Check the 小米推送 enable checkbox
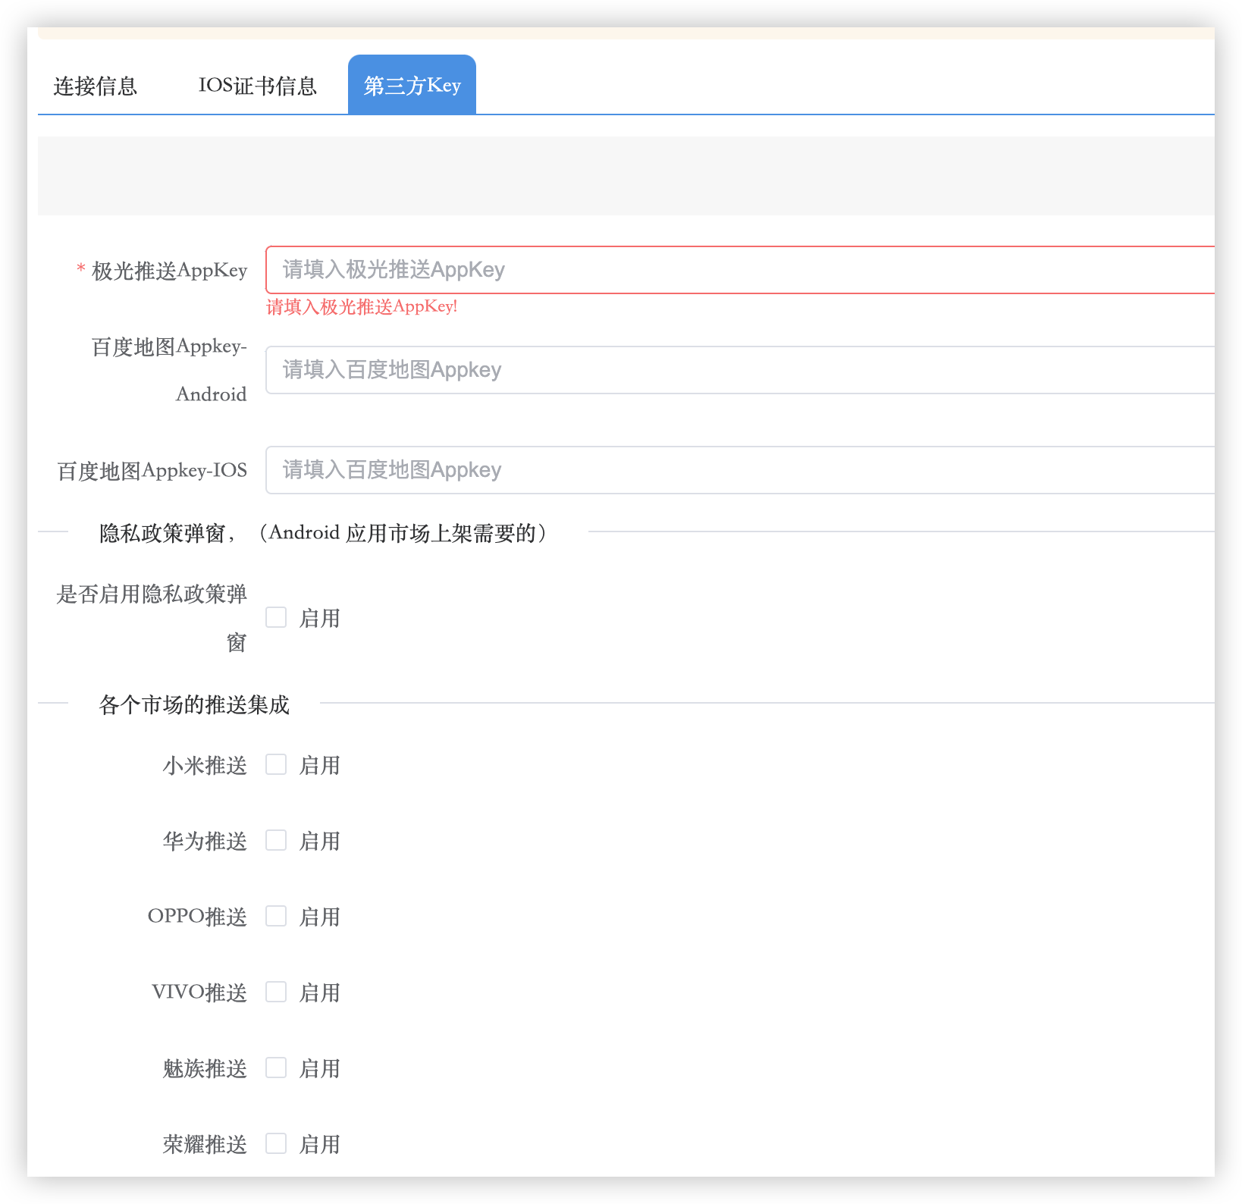Viewport: 1242px width, 1204px height. pos(276,765)
